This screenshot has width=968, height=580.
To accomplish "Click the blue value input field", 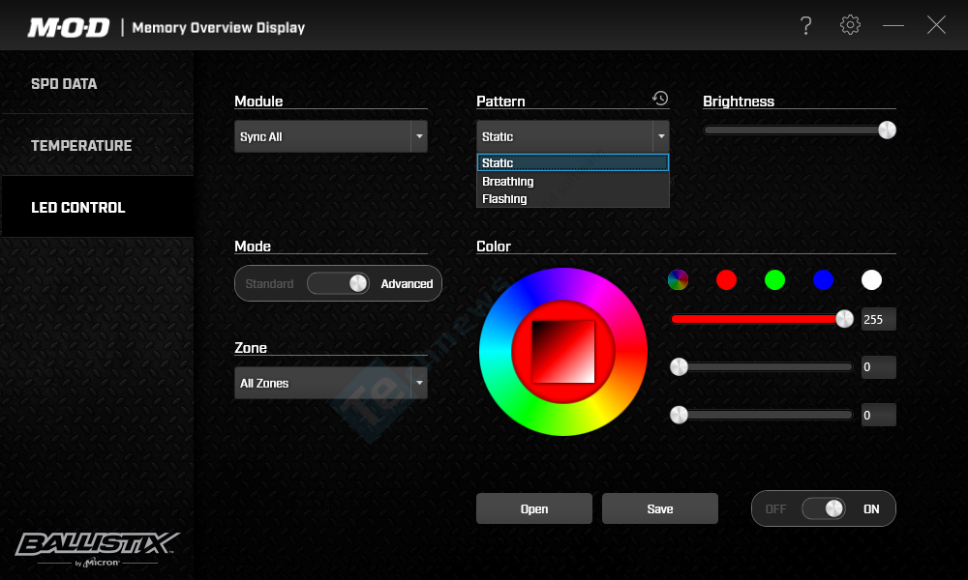I will (879, 415).
